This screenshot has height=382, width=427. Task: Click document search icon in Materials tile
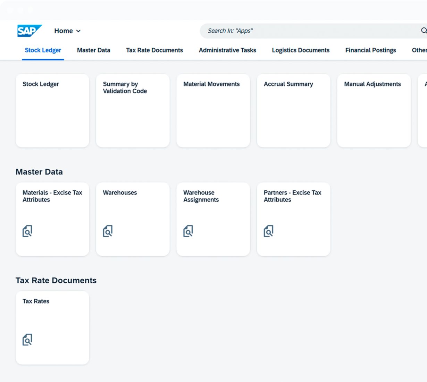pyautogui.click(x=27, y=231)
